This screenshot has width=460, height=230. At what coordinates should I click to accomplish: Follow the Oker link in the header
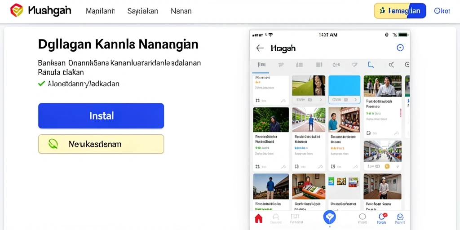[x=442, y=11]
